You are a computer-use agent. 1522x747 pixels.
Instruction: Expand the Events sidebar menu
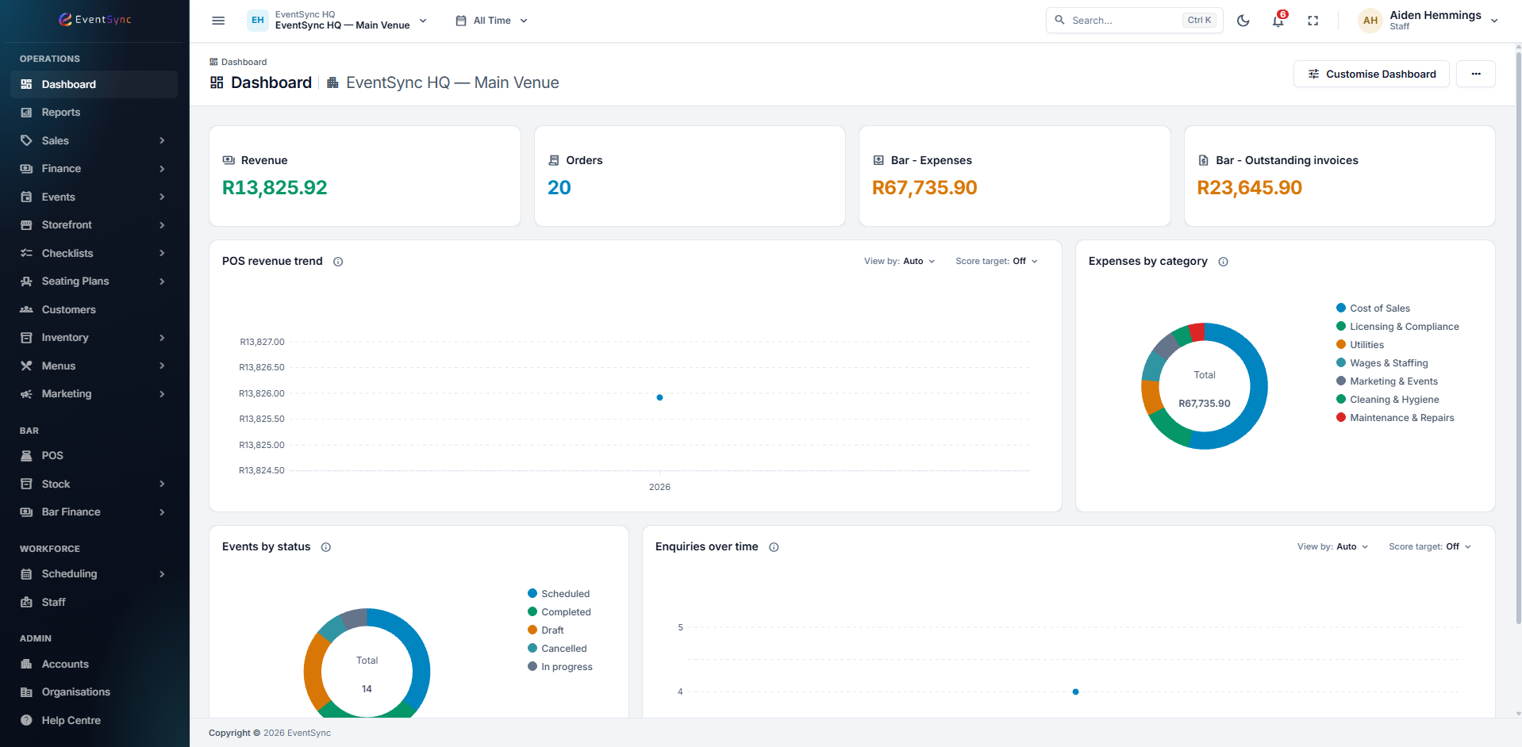click(94, 197)
